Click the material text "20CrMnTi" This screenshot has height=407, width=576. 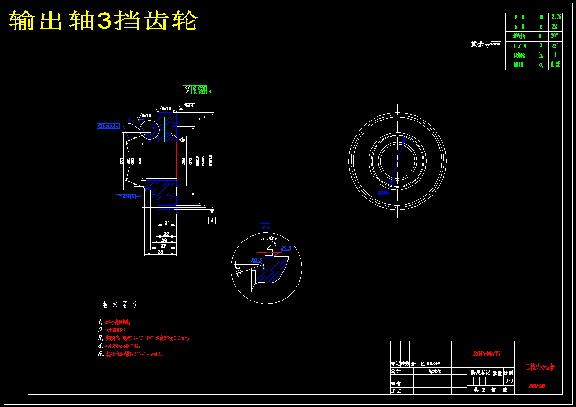pyautogui.click(x=487, y=354)
